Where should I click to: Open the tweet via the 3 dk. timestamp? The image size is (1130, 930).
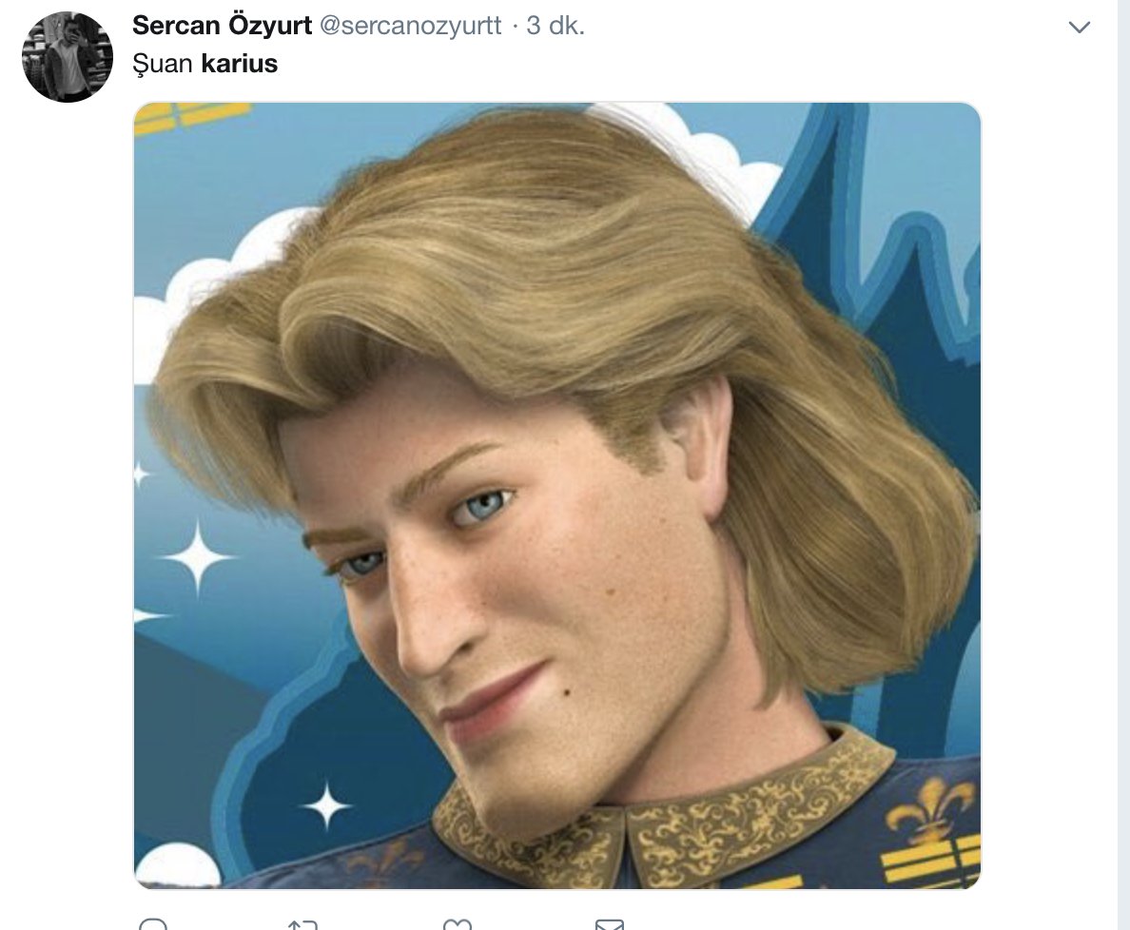pos(555,26)
